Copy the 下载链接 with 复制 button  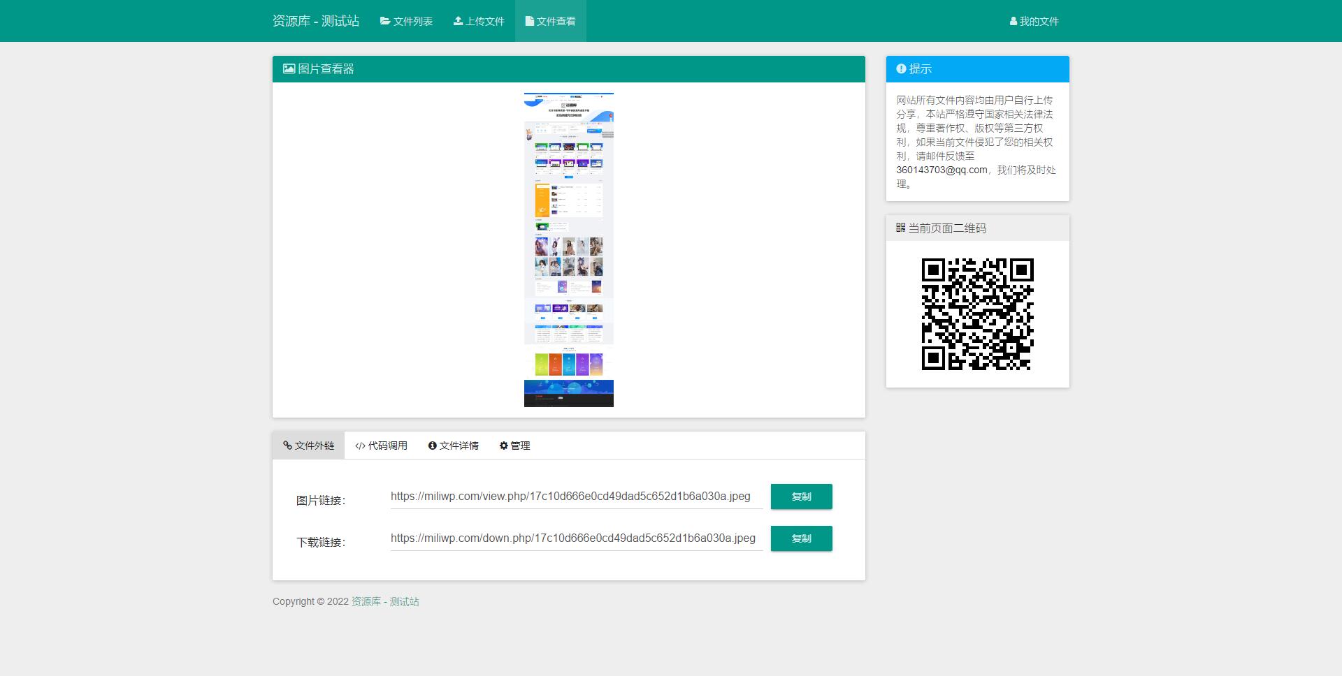[801, 538]
